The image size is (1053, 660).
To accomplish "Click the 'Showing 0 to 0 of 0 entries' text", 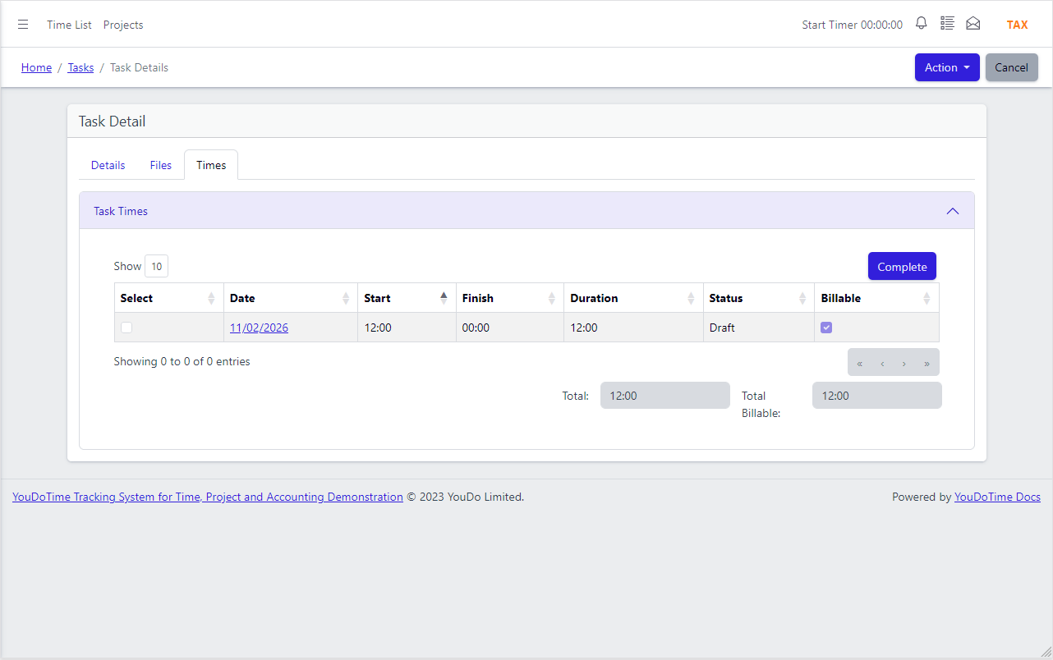I will 182,361.
